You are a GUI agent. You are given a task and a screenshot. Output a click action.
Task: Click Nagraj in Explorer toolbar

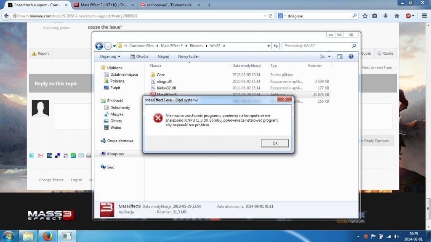click(x=163, y=56)
